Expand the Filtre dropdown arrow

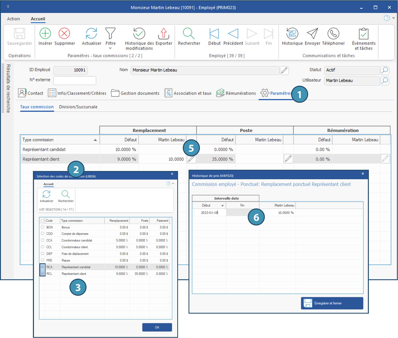pyautogui.click(x=110, y=48)
